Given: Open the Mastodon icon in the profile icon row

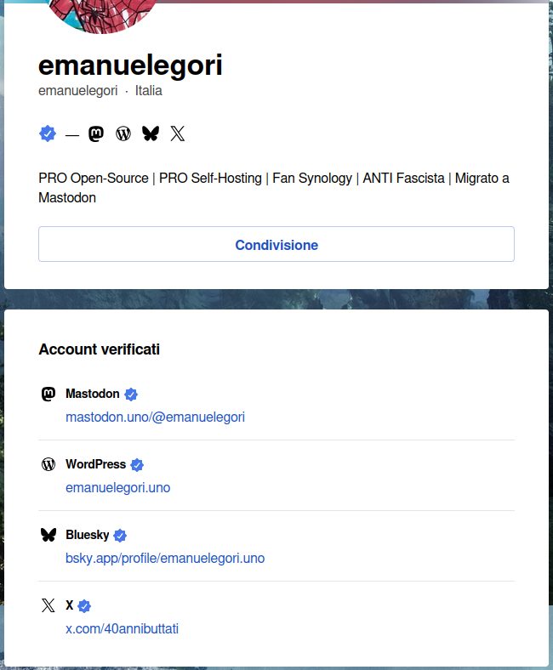Looking at the screenshot, I should (97, 133).
